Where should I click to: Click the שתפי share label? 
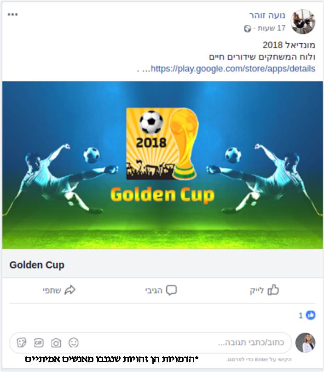pos(52,290)
